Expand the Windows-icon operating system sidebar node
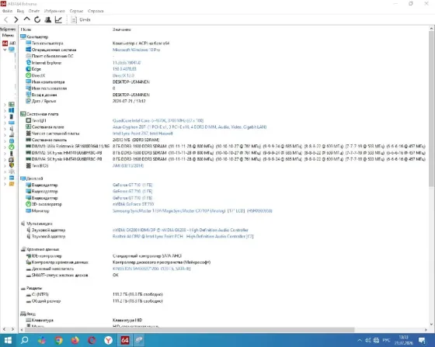 [x=5, y=110]
